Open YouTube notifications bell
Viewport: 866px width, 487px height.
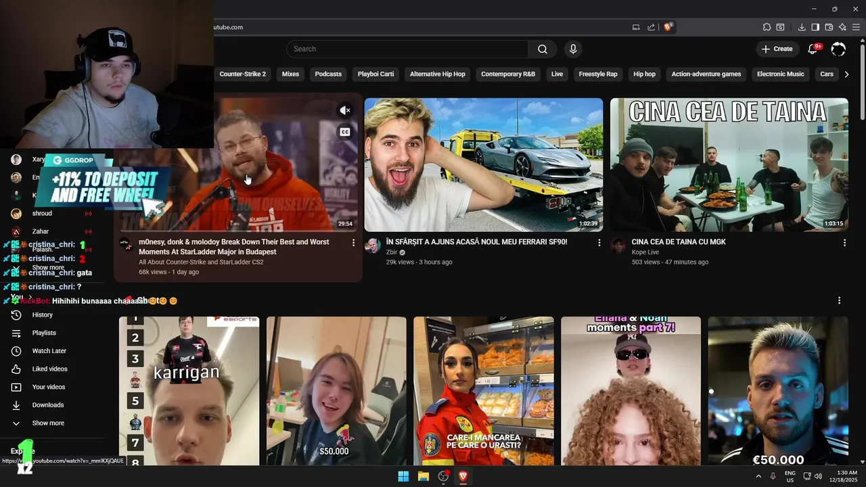(x=814, y=49)
